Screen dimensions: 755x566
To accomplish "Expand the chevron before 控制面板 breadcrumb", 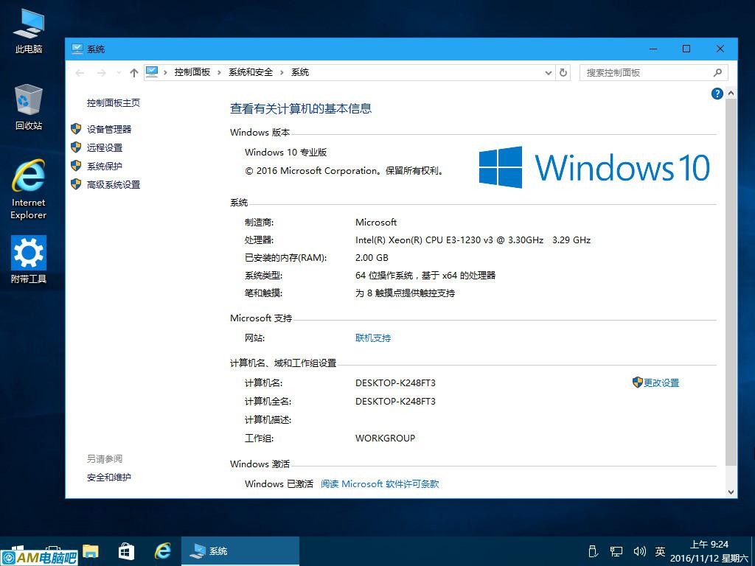I will click(x=165, y=73).
